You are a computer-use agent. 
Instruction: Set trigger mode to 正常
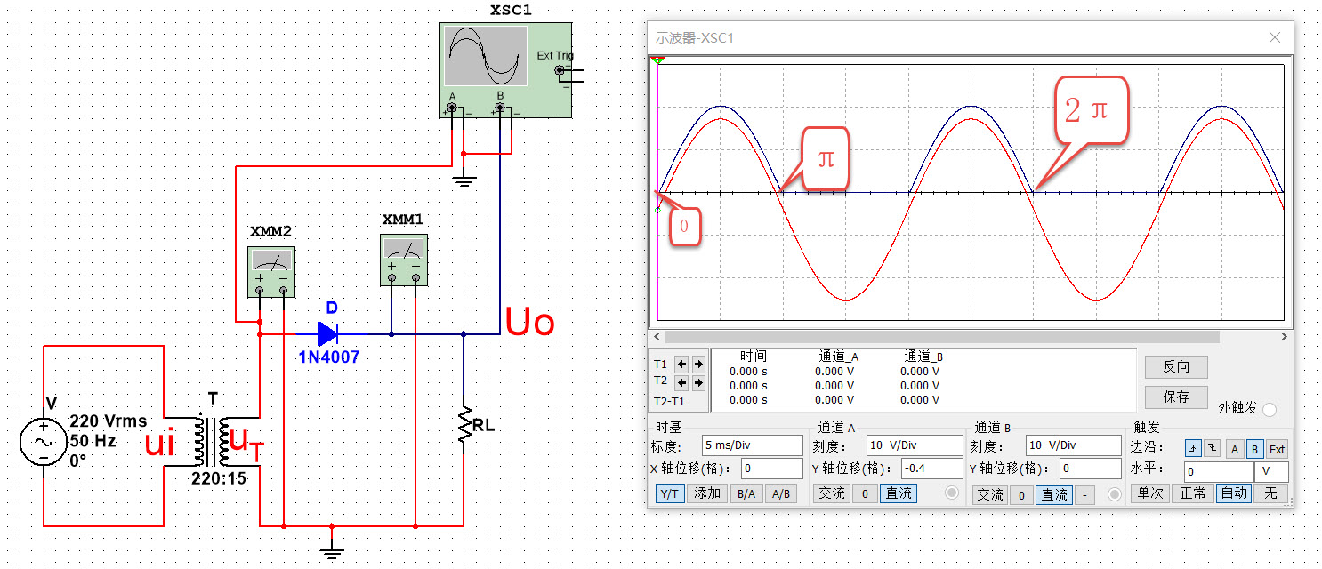coord(1192,493)
